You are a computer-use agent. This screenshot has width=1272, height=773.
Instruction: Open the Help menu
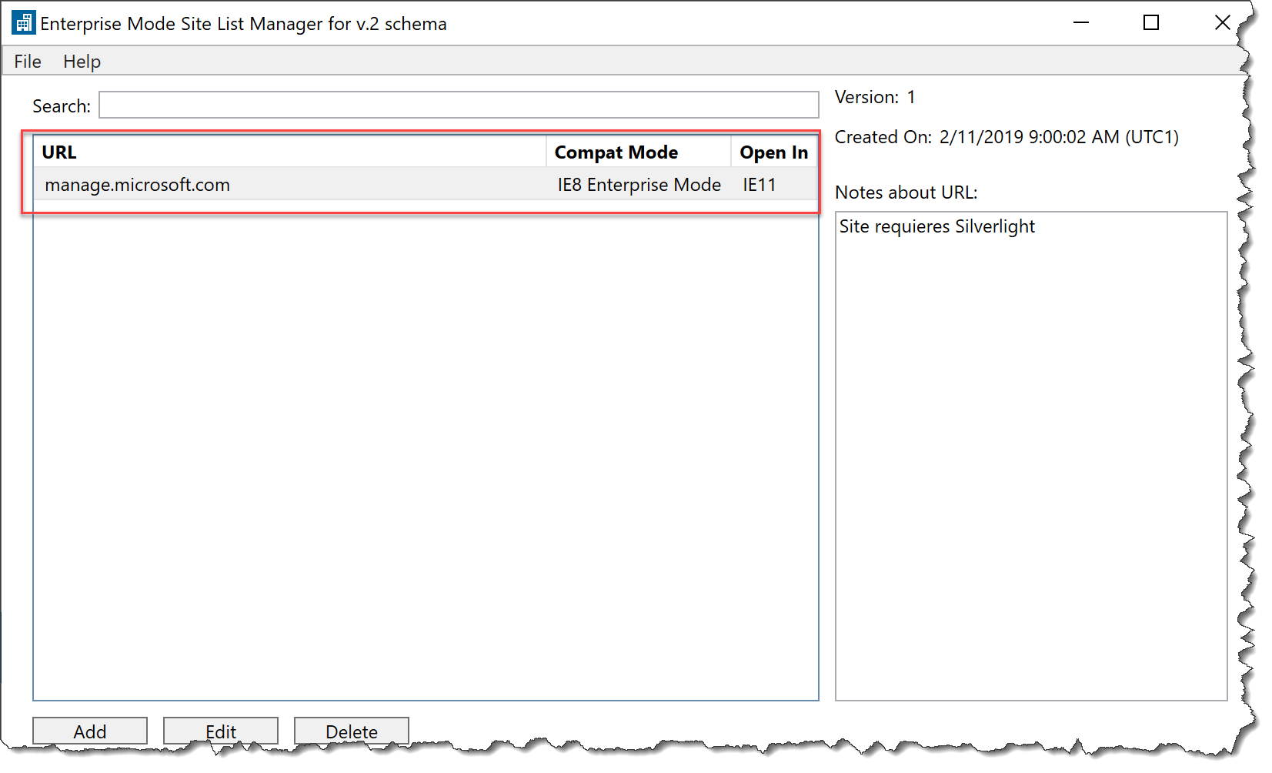click(x=82, y=61)
